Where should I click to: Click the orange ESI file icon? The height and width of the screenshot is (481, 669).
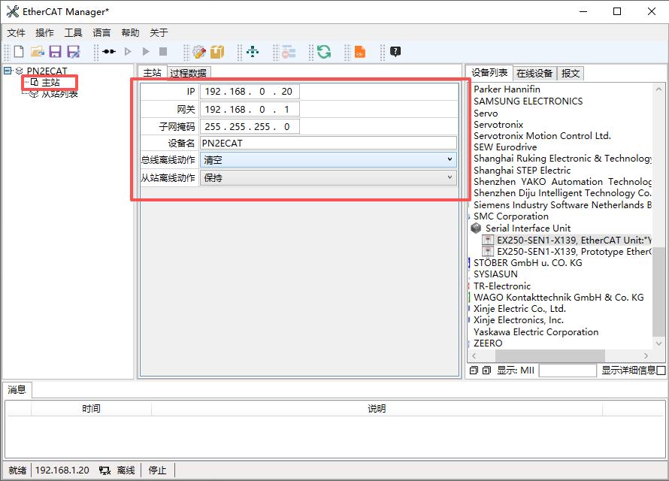tap(359, 52)
